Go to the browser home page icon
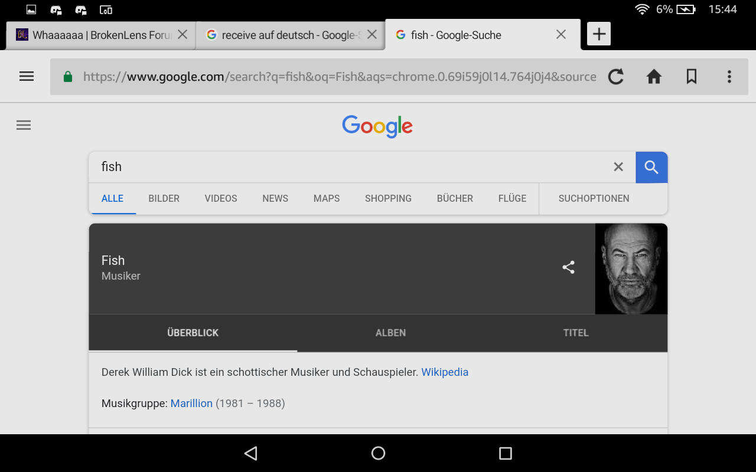Screen dimensions: 756x472 (x=654, y=77)
